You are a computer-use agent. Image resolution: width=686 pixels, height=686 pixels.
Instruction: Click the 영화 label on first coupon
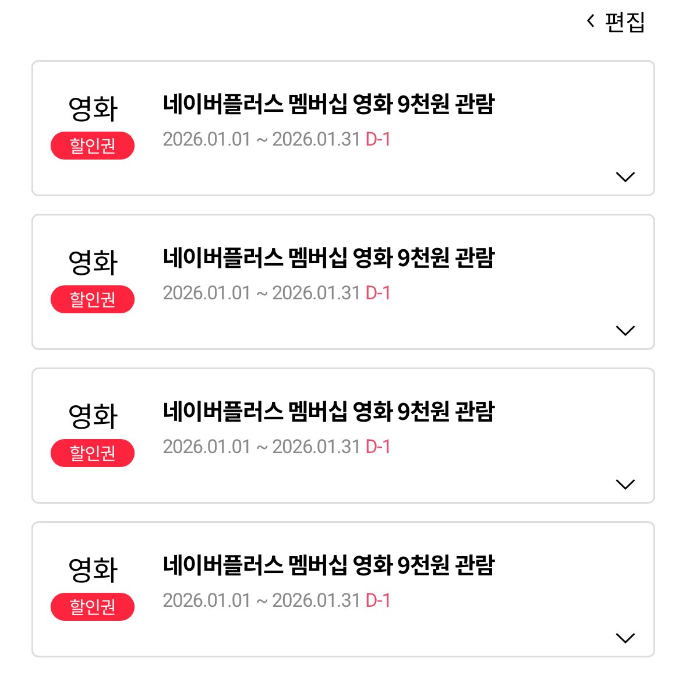point(93,109)
